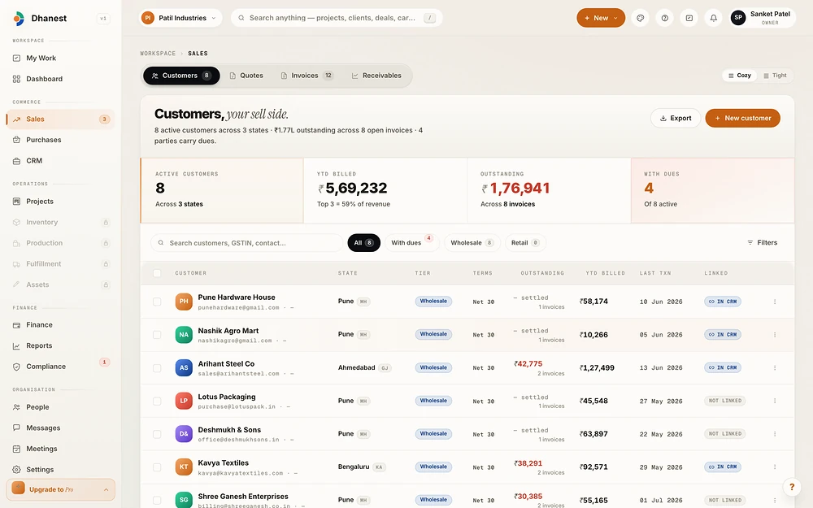Open the Filters panel
Screen dimensions: 813x508
point(763,242)
